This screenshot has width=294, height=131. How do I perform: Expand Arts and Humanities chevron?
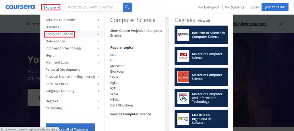point(98,20)
